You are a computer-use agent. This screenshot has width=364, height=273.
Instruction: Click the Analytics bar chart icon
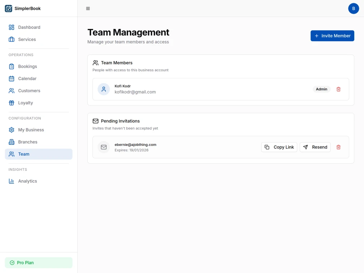click(x=12, y=181)
